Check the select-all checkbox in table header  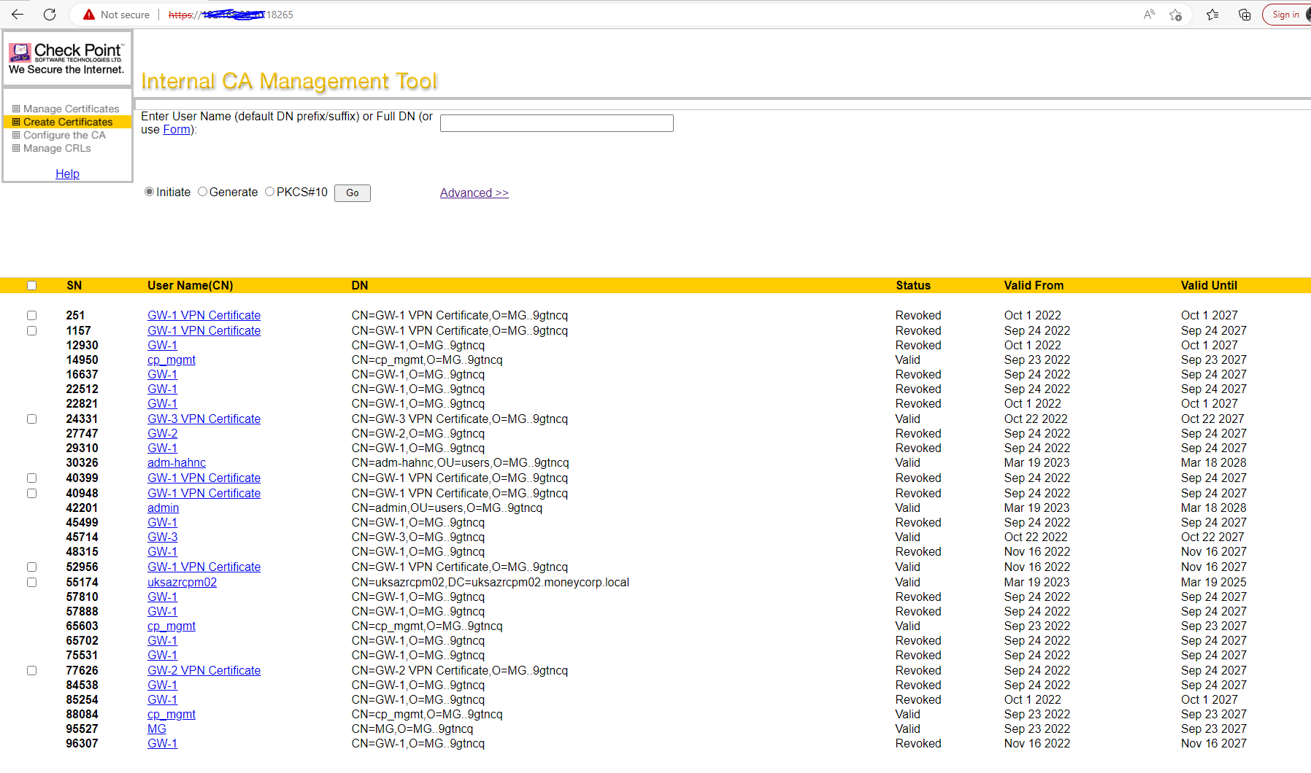point(31,285)
